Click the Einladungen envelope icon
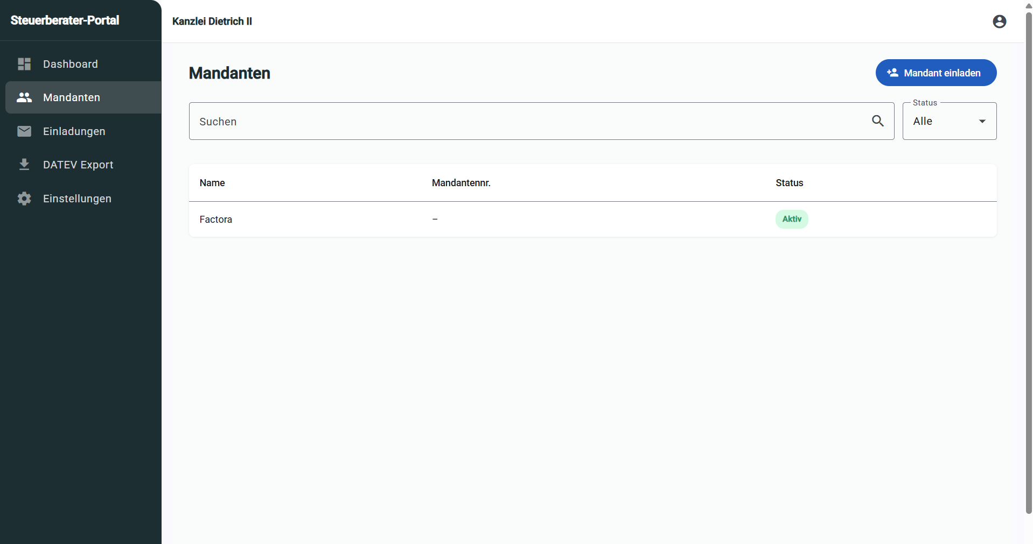The height and width of the screenshot is (544, 1033). pos(24,131)
